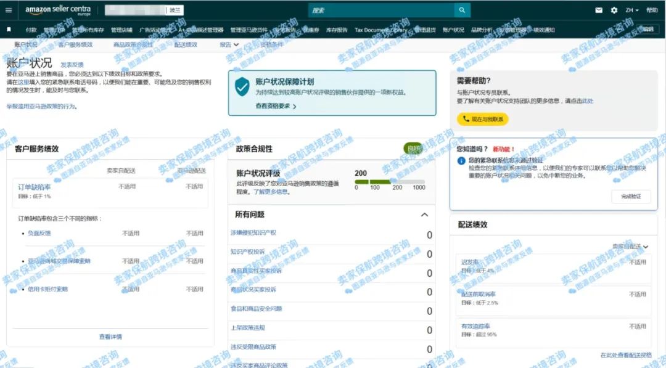Collapse the 所有问题 section chevron
The height and width of the screenshot is (368, 666).
pos(424,215)
